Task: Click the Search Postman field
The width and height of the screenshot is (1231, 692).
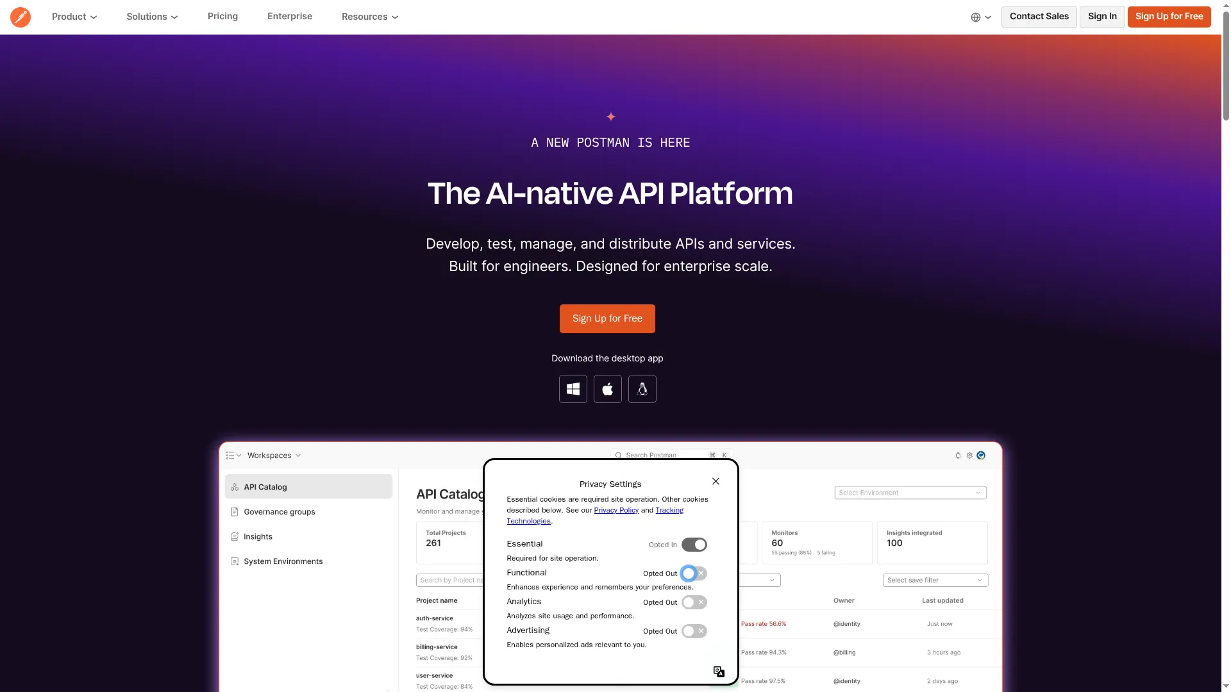Action: [671, 455]
